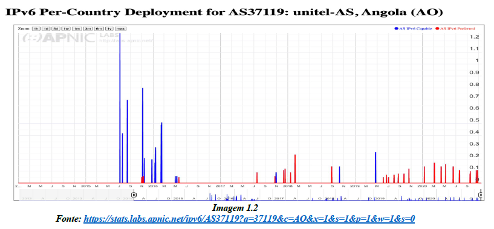
Task: Click the AS IPv6 Preferred legend label
Action: (x=458, y=28)
